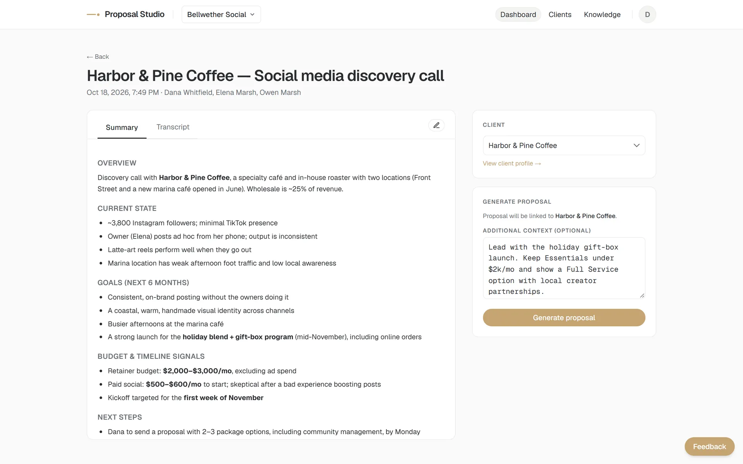Viewport: 743px width, 464px height.
Task: Click the 'first week of November' kickoff bullet
Action: [x=185, y=397]
